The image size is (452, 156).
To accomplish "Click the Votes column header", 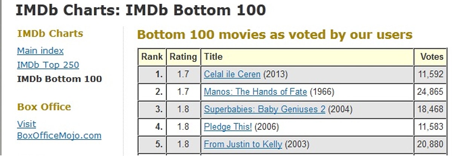I will 432,57.
